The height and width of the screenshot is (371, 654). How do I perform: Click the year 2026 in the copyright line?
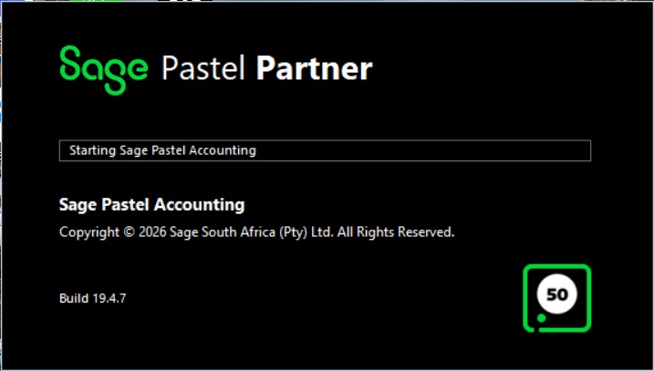[x=151, y=232]
